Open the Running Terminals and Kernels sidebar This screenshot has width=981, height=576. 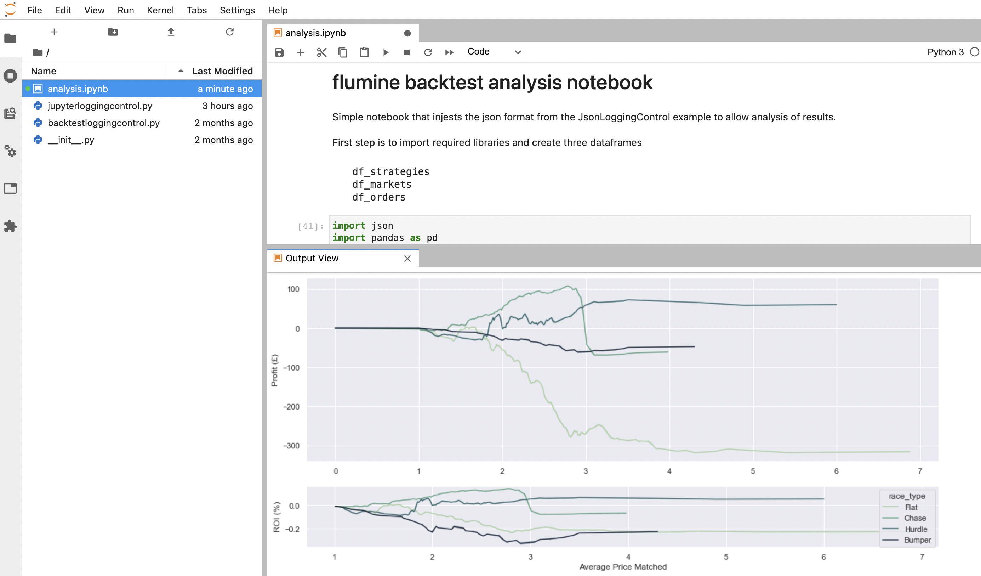coord(10,75)
